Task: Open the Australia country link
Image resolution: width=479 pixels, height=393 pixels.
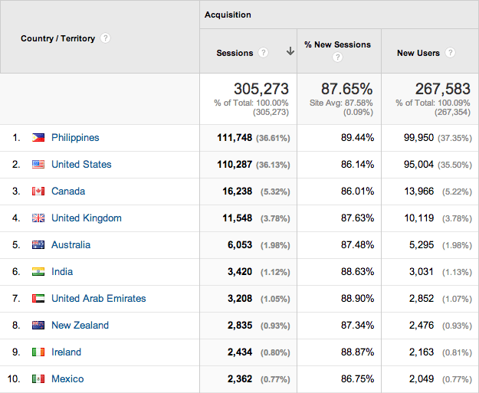Action: 71,245
